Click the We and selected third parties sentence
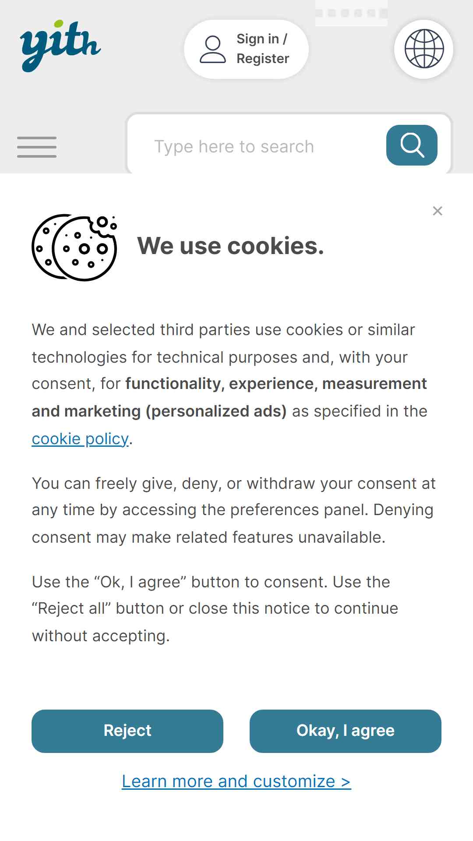473x841 pixels. (223, 330)
